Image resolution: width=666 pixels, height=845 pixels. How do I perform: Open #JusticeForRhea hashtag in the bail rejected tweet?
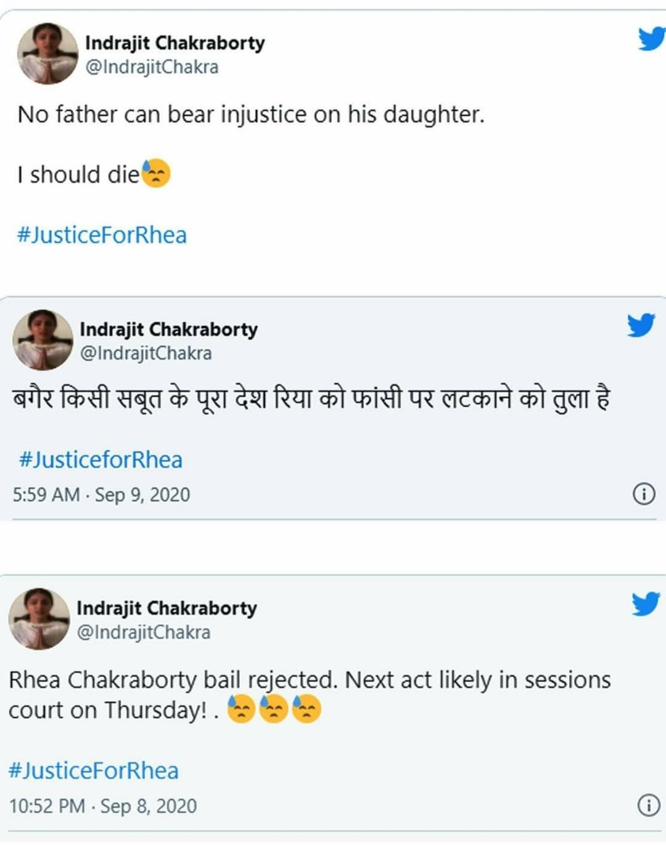(x=94, y=771)
